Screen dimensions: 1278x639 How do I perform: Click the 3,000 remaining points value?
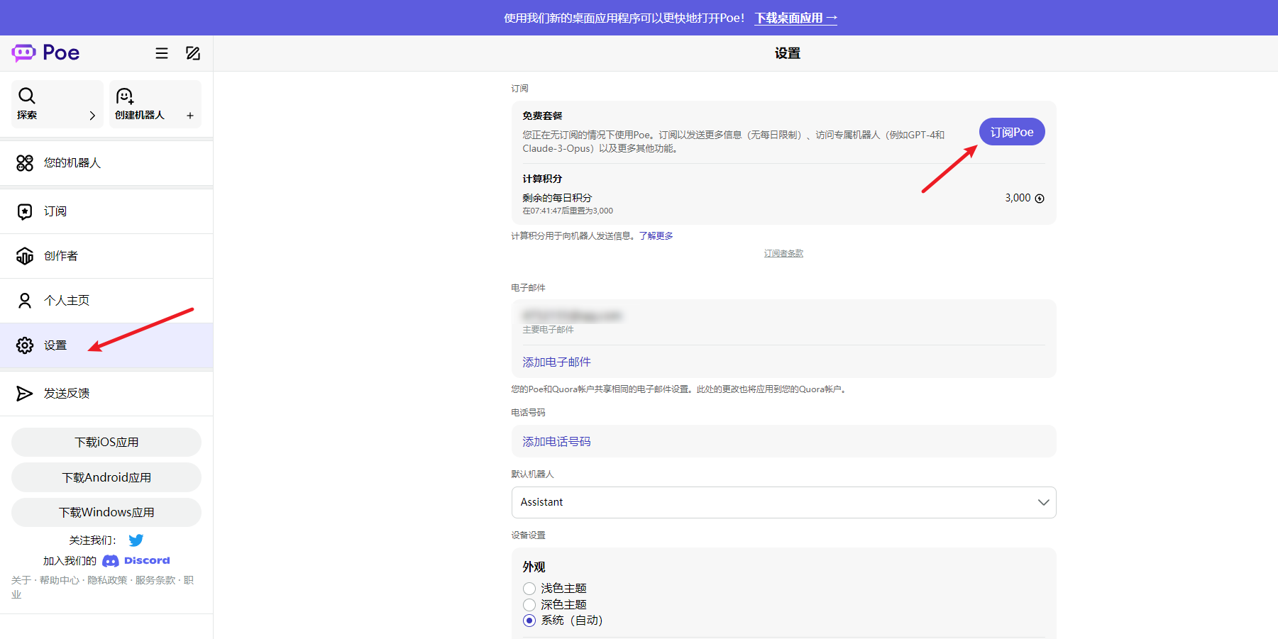click(1018, 198)
